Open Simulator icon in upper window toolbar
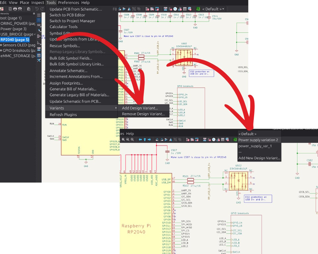The height and width of the screenshot is (254, 318). pyautogui.click(x=175, y=9)
